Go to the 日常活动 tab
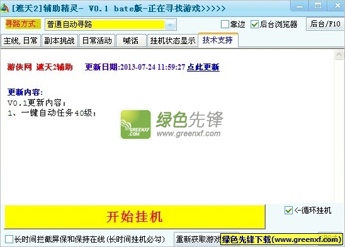The height and width of the screenshot is (247, 345). (x=97, y=41)
